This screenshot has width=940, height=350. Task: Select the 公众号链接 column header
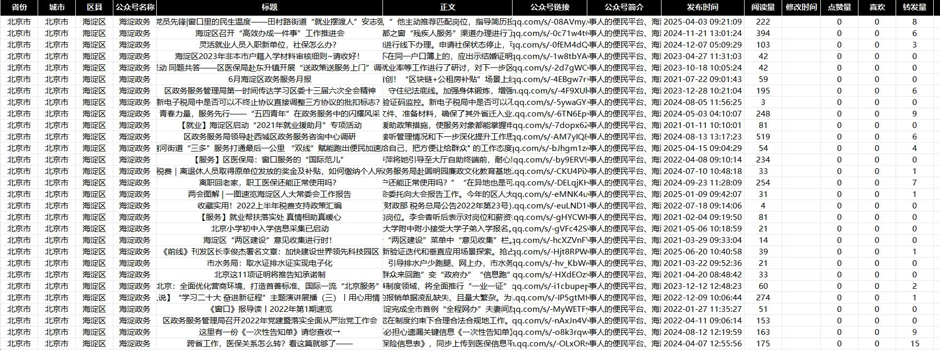(x=550, y=7)
